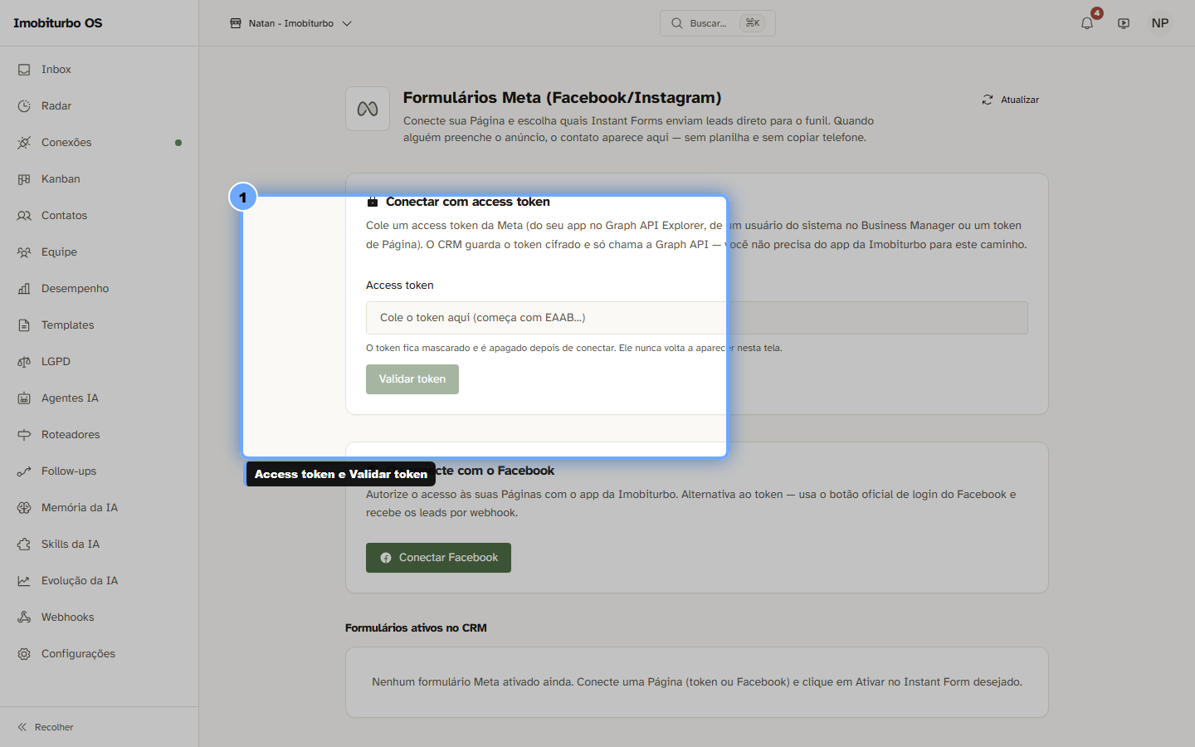Screen dimensions: 1195x747
Task: Click the NP user avatar
Action: (x=1160, y=23)
